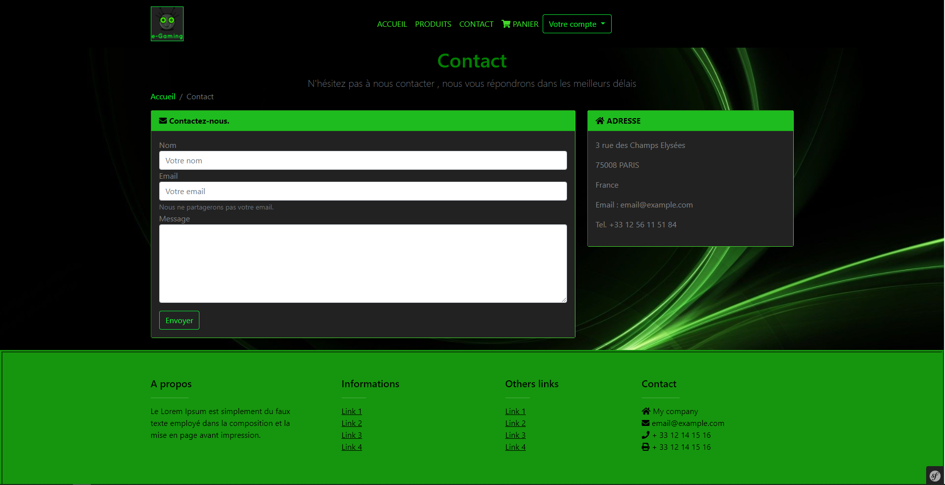
Task: Select CONTACT in the navigation bar
Action: pyautogui.click(x=476, y=24)
